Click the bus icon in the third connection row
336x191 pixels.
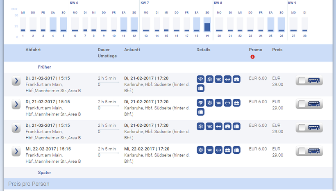tap(314, 128)
